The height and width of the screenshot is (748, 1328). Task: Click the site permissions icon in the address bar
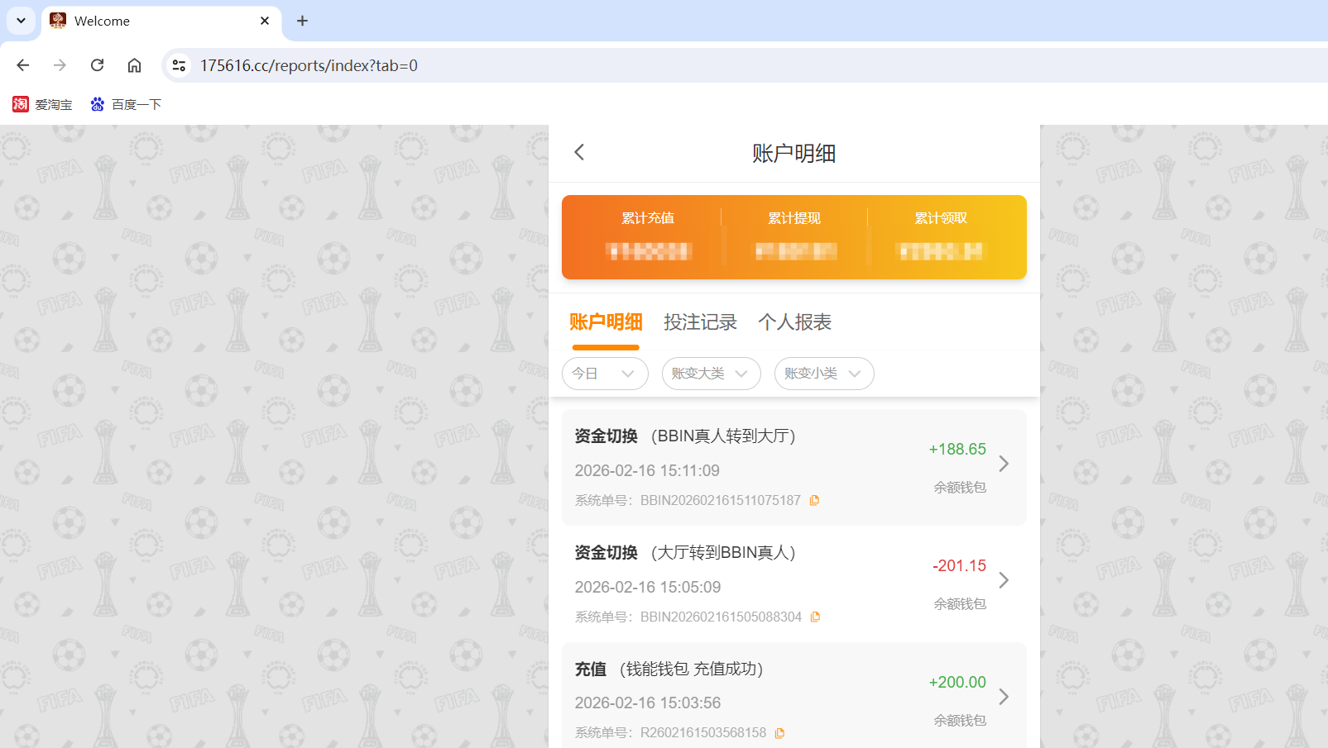(179, 64)
